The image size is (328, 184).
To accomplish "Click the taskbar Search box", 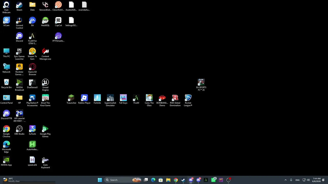I will 123,180.
